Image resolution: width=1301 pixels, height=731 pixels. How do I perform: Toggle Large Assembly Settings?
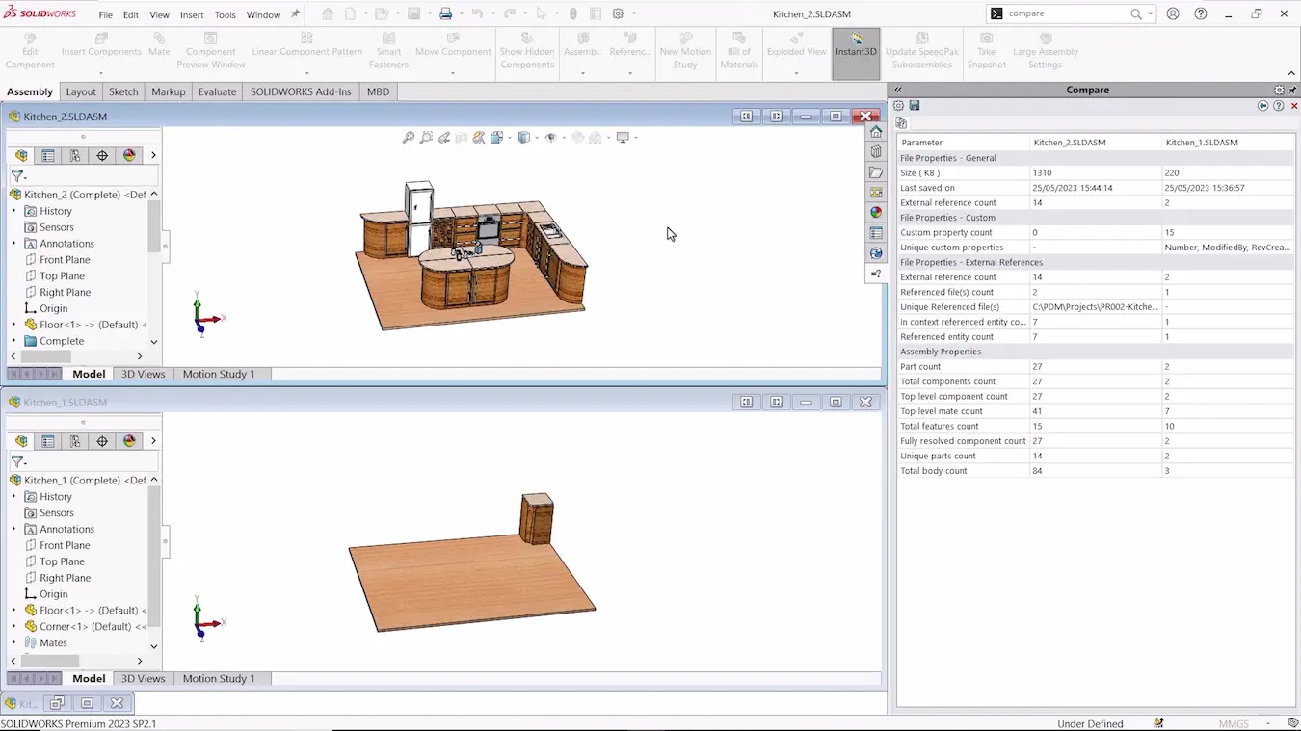(1046, 48)
